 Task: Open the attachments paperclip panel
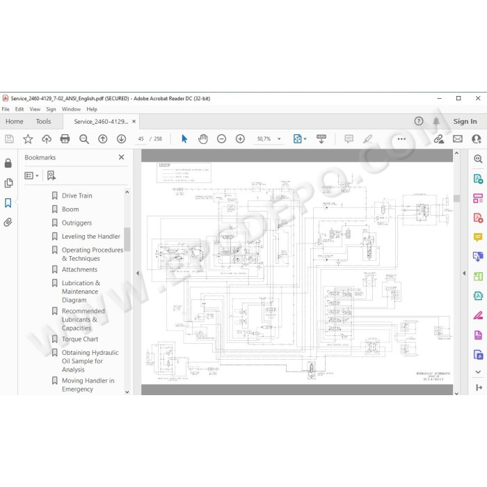(8, 222)
